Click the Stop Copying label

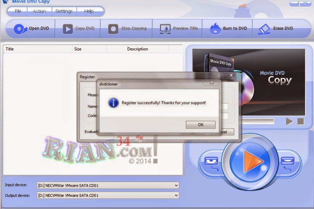click(x=134, y=28)
